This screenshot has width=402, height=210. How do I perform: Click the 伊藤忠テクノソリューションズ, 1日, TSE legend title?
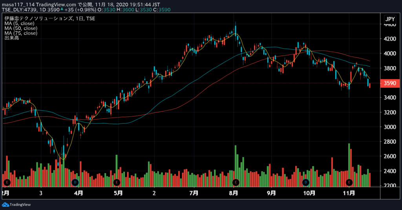click(50, 18)
